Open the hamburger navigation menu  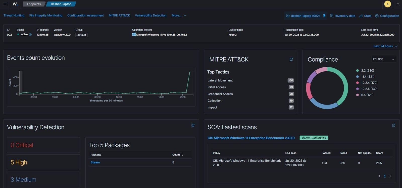point(5,4)
